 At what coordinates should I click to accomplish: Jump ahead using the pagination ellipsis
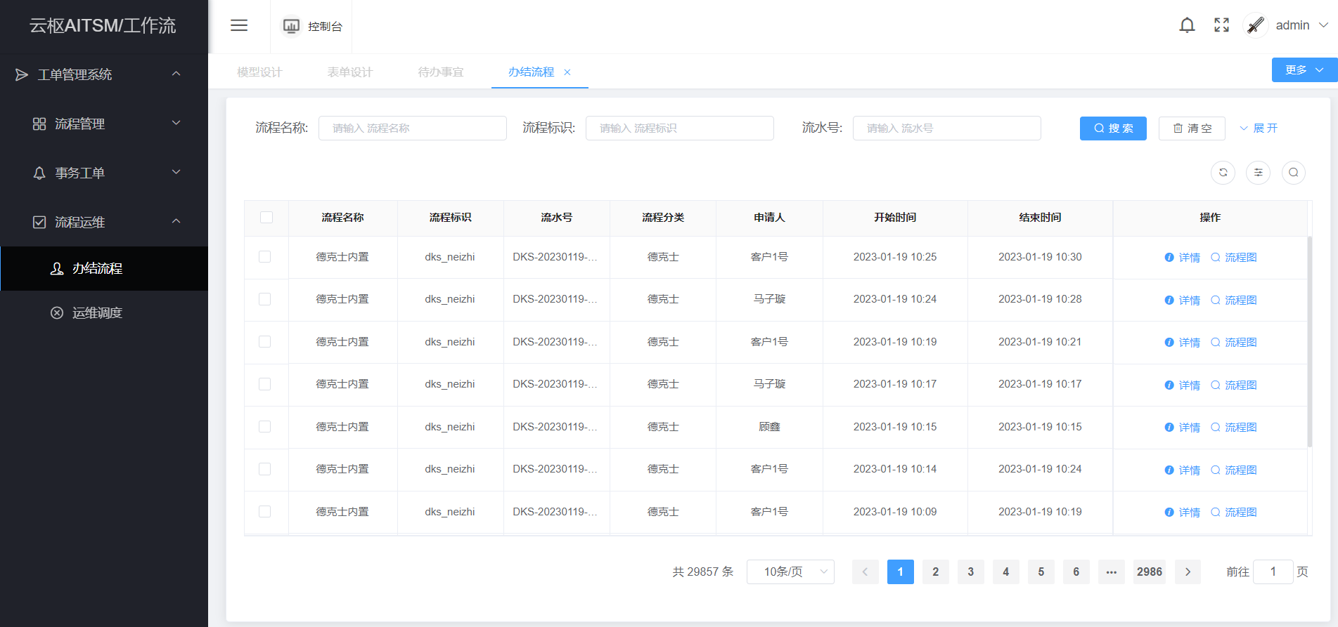(x=1111, y=572)
